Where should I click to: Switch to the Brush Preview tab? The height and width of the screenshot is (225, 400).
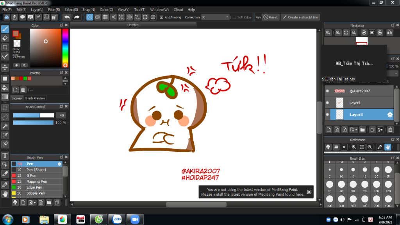pyautogui.click(x=35, y=98)
